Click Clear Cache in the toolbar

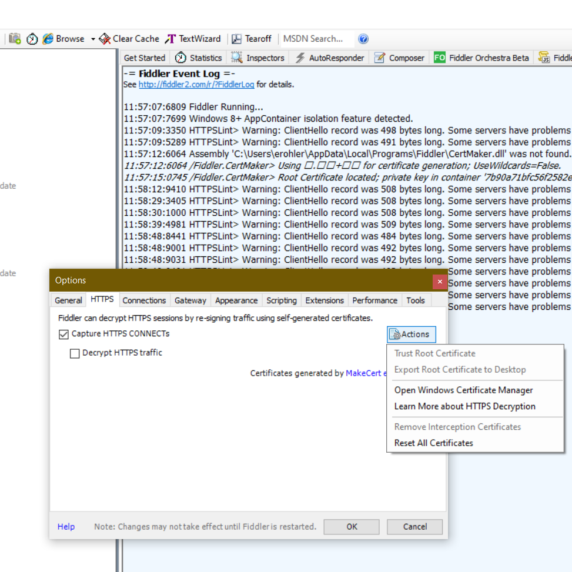(129, 39)
